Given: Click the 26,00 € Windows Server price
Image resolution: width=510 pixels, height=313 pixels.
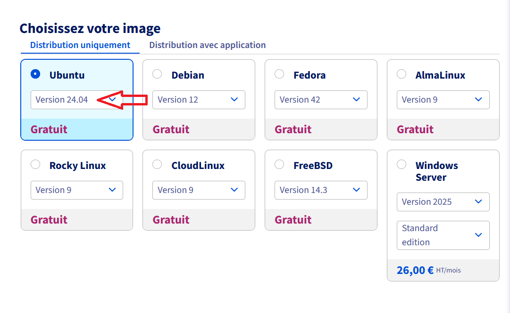Looking at the screenshot, I should 415,271.
